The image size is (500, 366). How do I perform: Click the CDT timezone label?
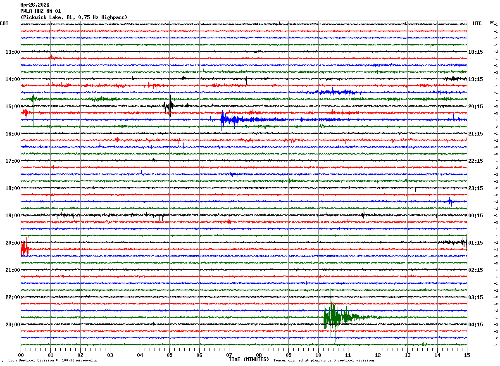tap(4, 24)
